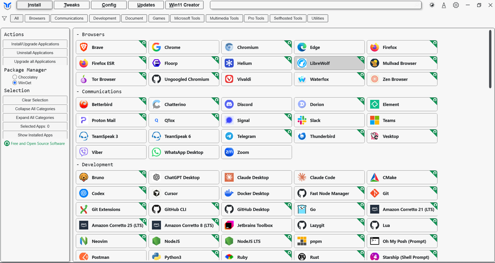
Task: Collapse the "- Communications" category header
Action: [x=99, y=91]
